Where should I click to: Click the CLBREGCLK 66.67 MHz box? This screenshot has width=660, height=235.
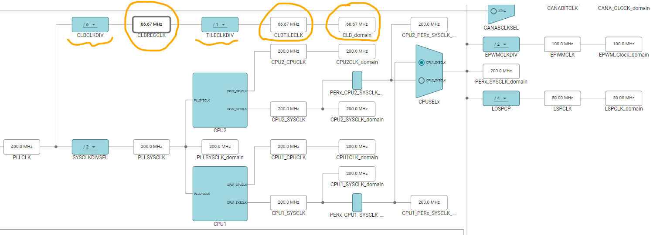151,24
